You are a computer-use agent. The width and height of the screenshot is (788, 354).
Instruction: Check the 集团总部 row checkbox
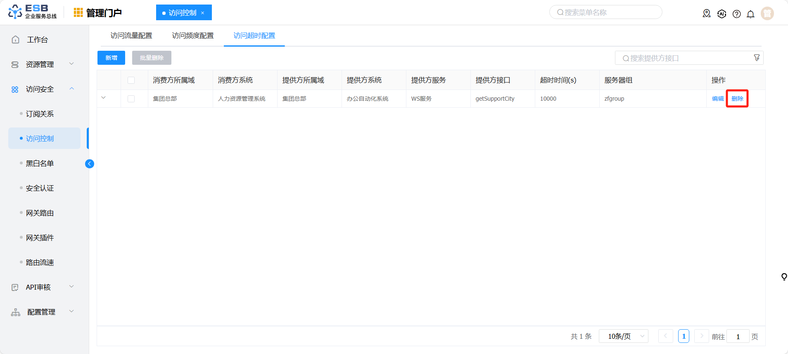tap(131, 99)
